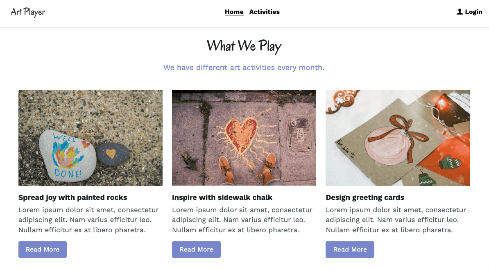Image resolution: width=489 pixels, height=270 pixels.
Task: Open the greeting cards photo
Action: coord(397,137)
